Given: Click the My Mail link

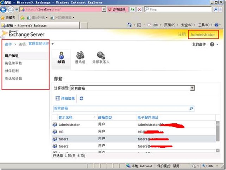Looking at the screenshot, I should 199,44.
